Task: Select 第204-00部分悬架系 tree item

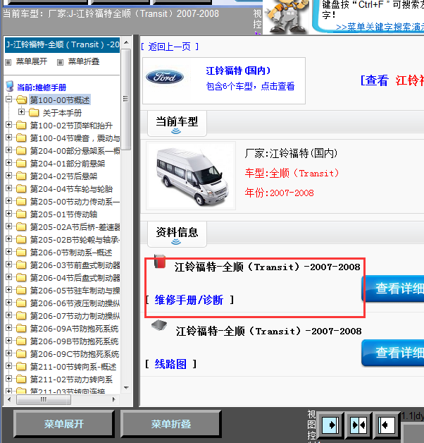Action: 75,151
